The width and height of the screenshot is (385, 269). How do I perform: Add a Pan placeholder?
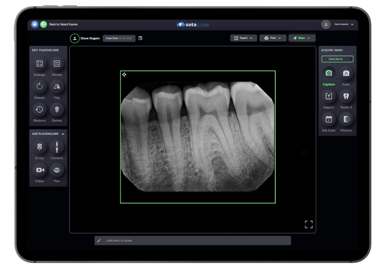coord(57,170)
